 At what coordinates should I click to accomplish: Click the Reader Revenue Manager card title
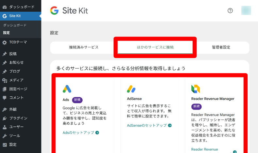click(x=213, y=99)
